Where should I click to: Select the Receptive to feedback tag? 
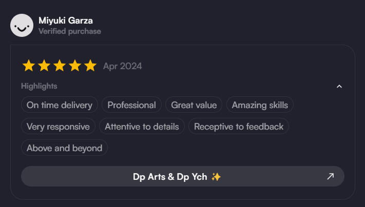pyautogui.click(x=239, y=127)
